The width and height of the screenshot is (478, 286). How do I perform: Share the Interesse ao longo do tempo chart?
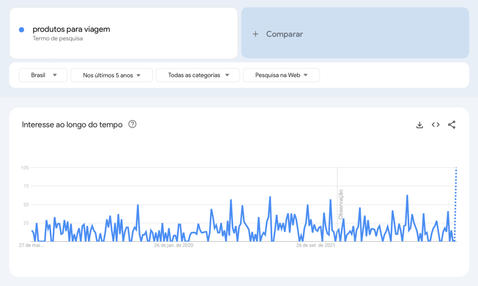tap(451, 125)
